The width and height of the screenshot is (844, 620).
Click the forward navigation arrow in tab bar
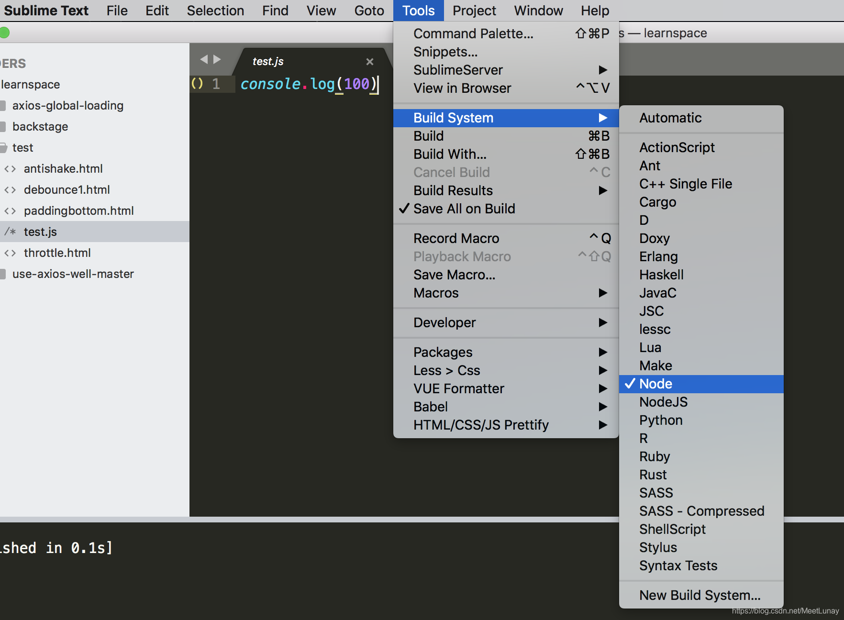217,59
